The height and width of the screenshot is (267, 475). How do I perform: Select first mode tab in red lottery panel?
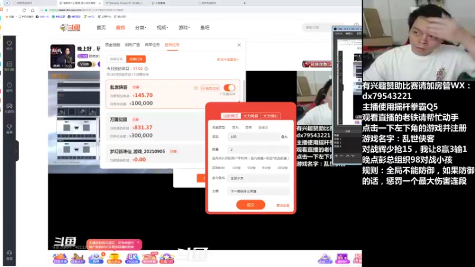click(231, 116)
